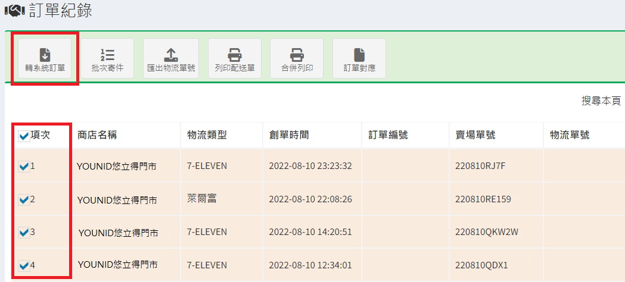Uncheck the checkbox for row 2
Screen dimensions: 625x282
[x=24, y=200]
